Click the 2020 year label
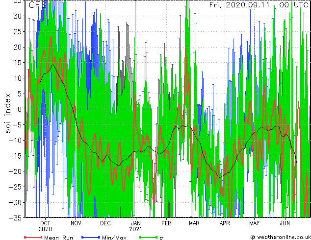The height and width of the screenshot is (240, 311). (x=45, y=229)
